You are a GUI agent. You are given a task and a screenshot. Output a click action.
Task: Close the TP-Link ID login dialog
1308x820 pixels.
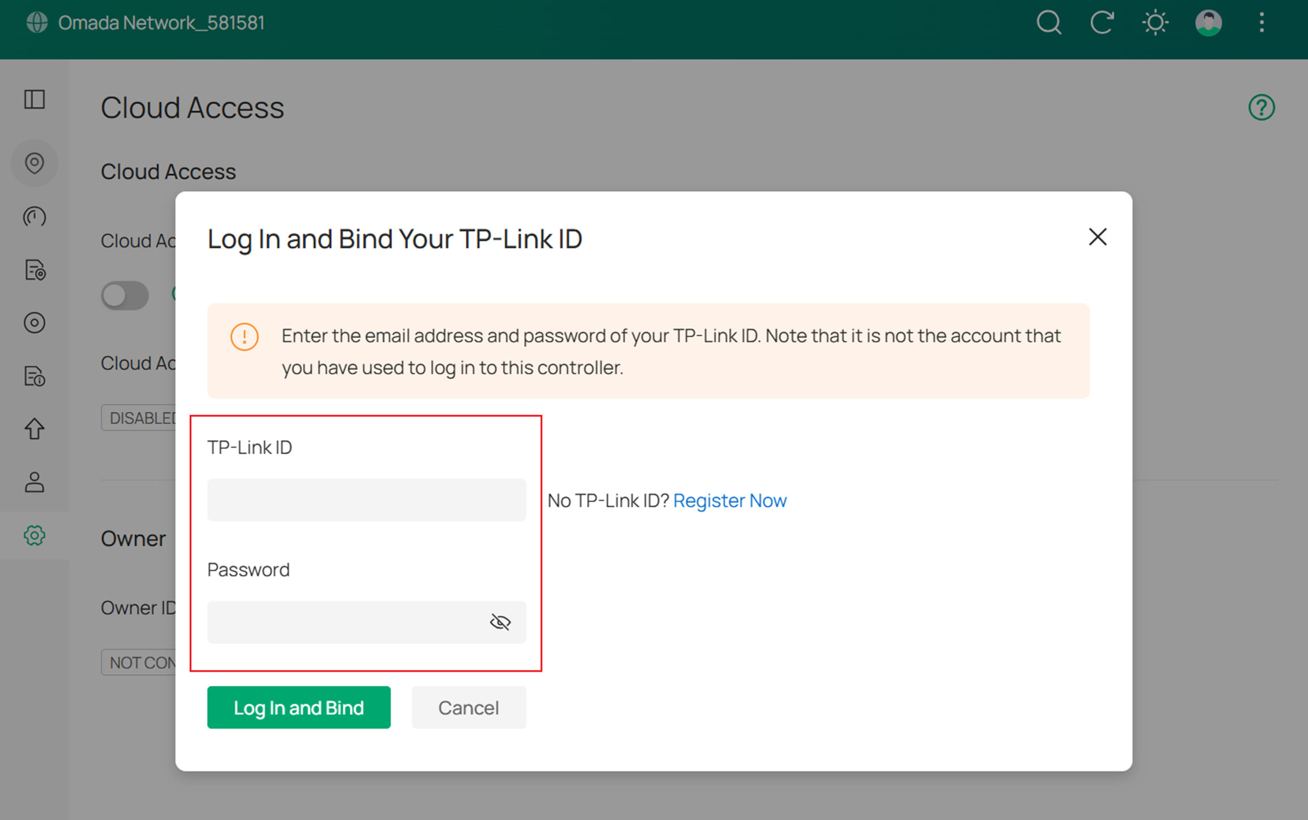click(x=1098, y=237)
